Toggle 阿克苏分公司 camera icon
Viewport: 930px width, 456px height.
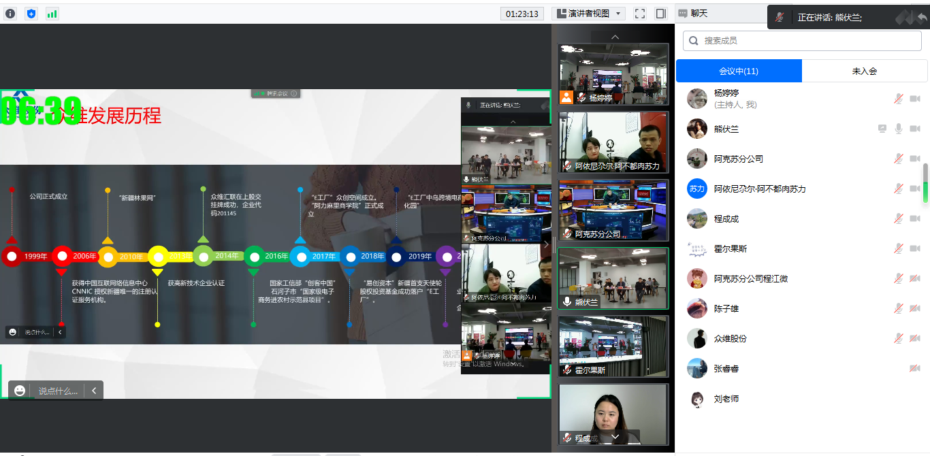(x=915, y=159)
